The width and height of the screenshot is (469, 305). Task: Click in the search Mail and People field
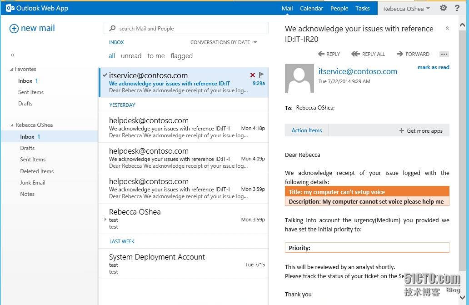(186, 28)
